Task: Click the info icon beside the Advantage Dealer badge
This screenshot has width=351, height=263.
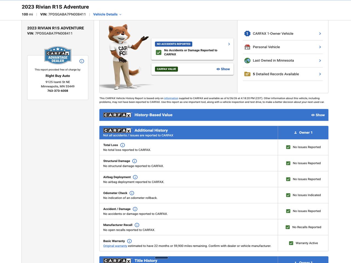Action: [x=82, y=61]
